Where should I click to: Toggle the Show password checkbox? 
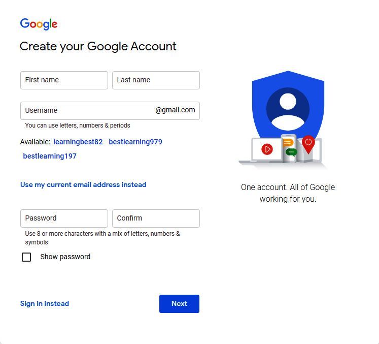[x=26, y=257]
